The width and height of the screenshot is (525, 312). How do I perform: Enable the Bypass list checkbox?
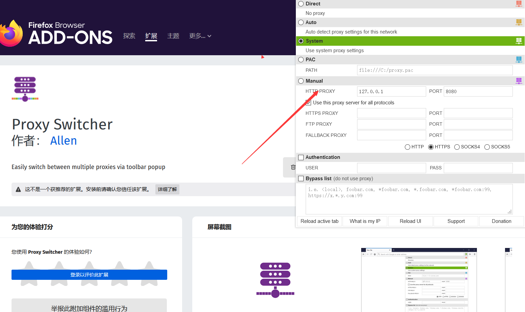(x=301, y=179)
